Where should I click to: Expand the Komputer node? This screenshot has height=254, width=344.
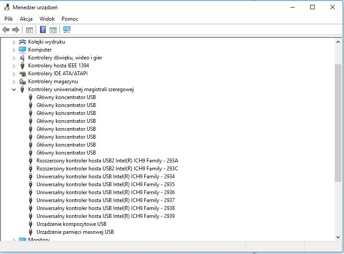pyautogui.click(x=14, y=50)
